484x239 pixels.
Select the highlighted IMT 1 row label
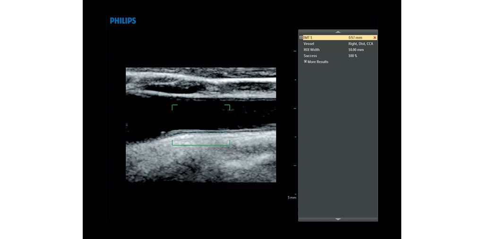[308, 37]
